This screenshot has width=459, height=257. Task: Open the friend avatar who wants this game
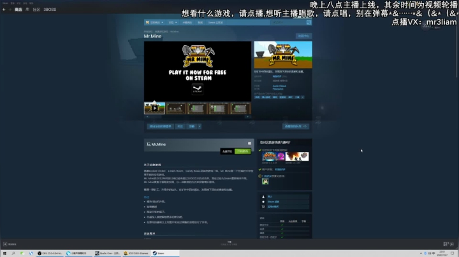[265, 181]
